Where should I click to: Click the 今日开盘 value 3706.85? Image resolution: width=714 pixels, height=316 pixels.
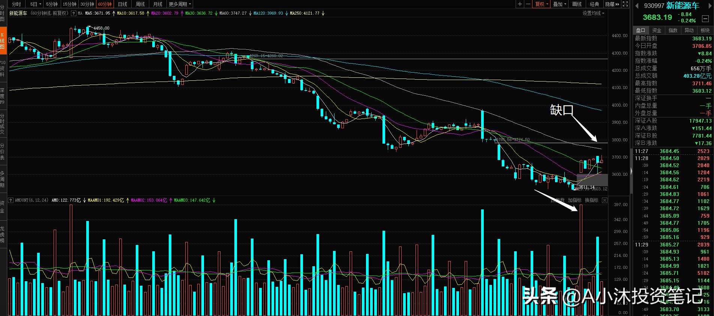[x=702, y=46]
